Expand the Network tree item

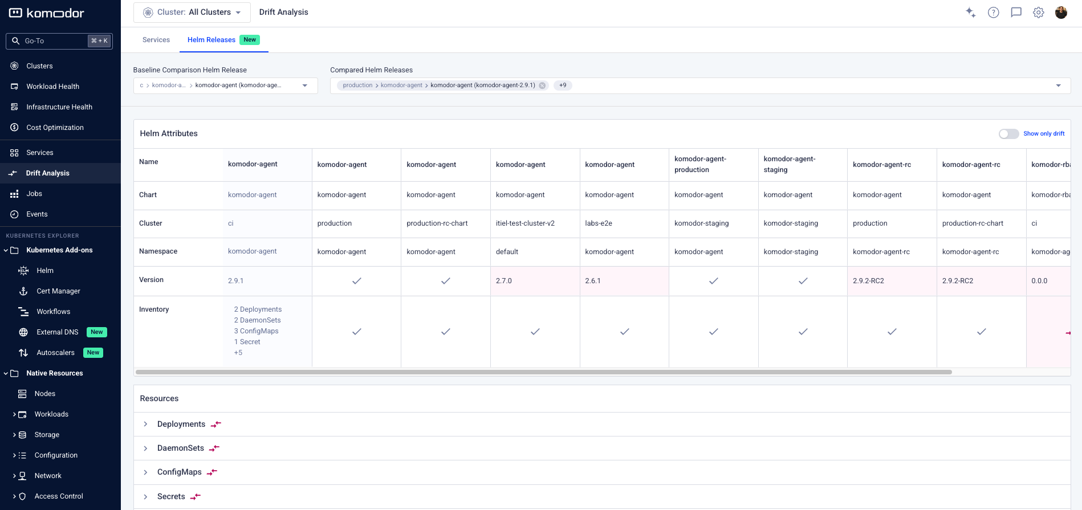tap(14, 476)
